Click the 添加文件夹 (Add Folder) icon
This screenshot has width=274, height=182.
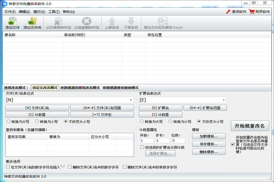pos(32,22)
